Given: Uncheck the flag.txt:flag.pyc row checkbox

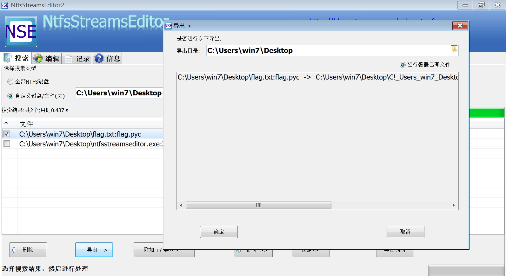Looking at the screenshot, I should coord(7,134).
